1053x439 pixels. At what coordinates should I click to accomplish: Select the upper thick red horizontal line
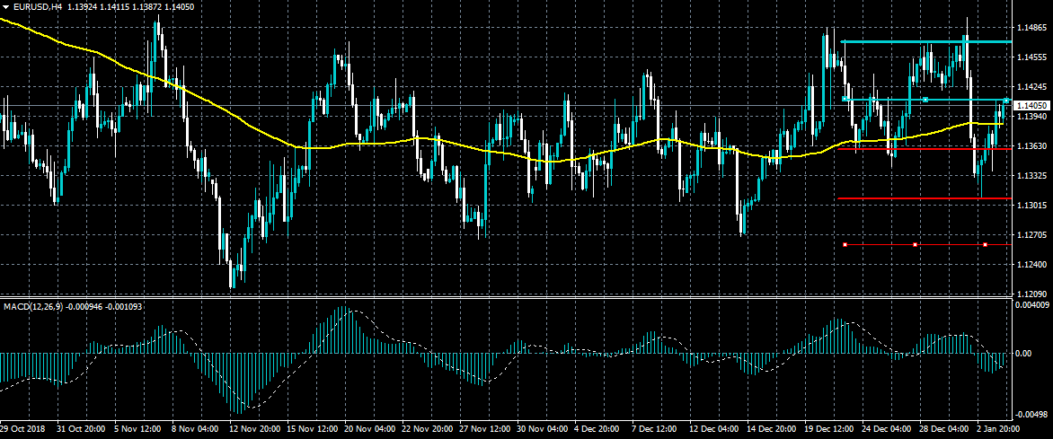click(898, 149)
